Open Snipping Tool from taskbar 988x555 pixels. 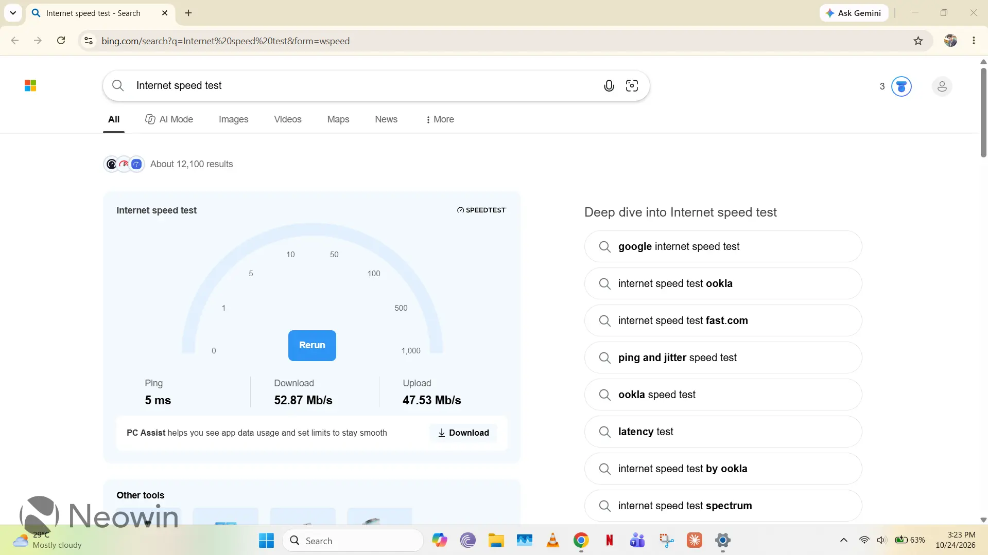[x=666, y=541]
